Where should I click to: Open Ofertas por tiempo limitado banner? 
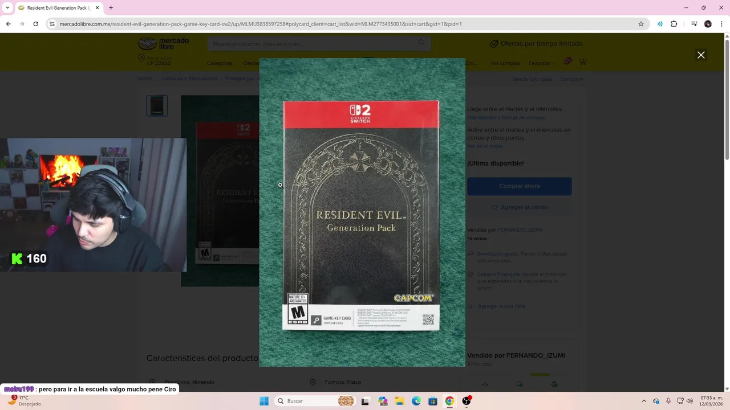pos(536,44)
